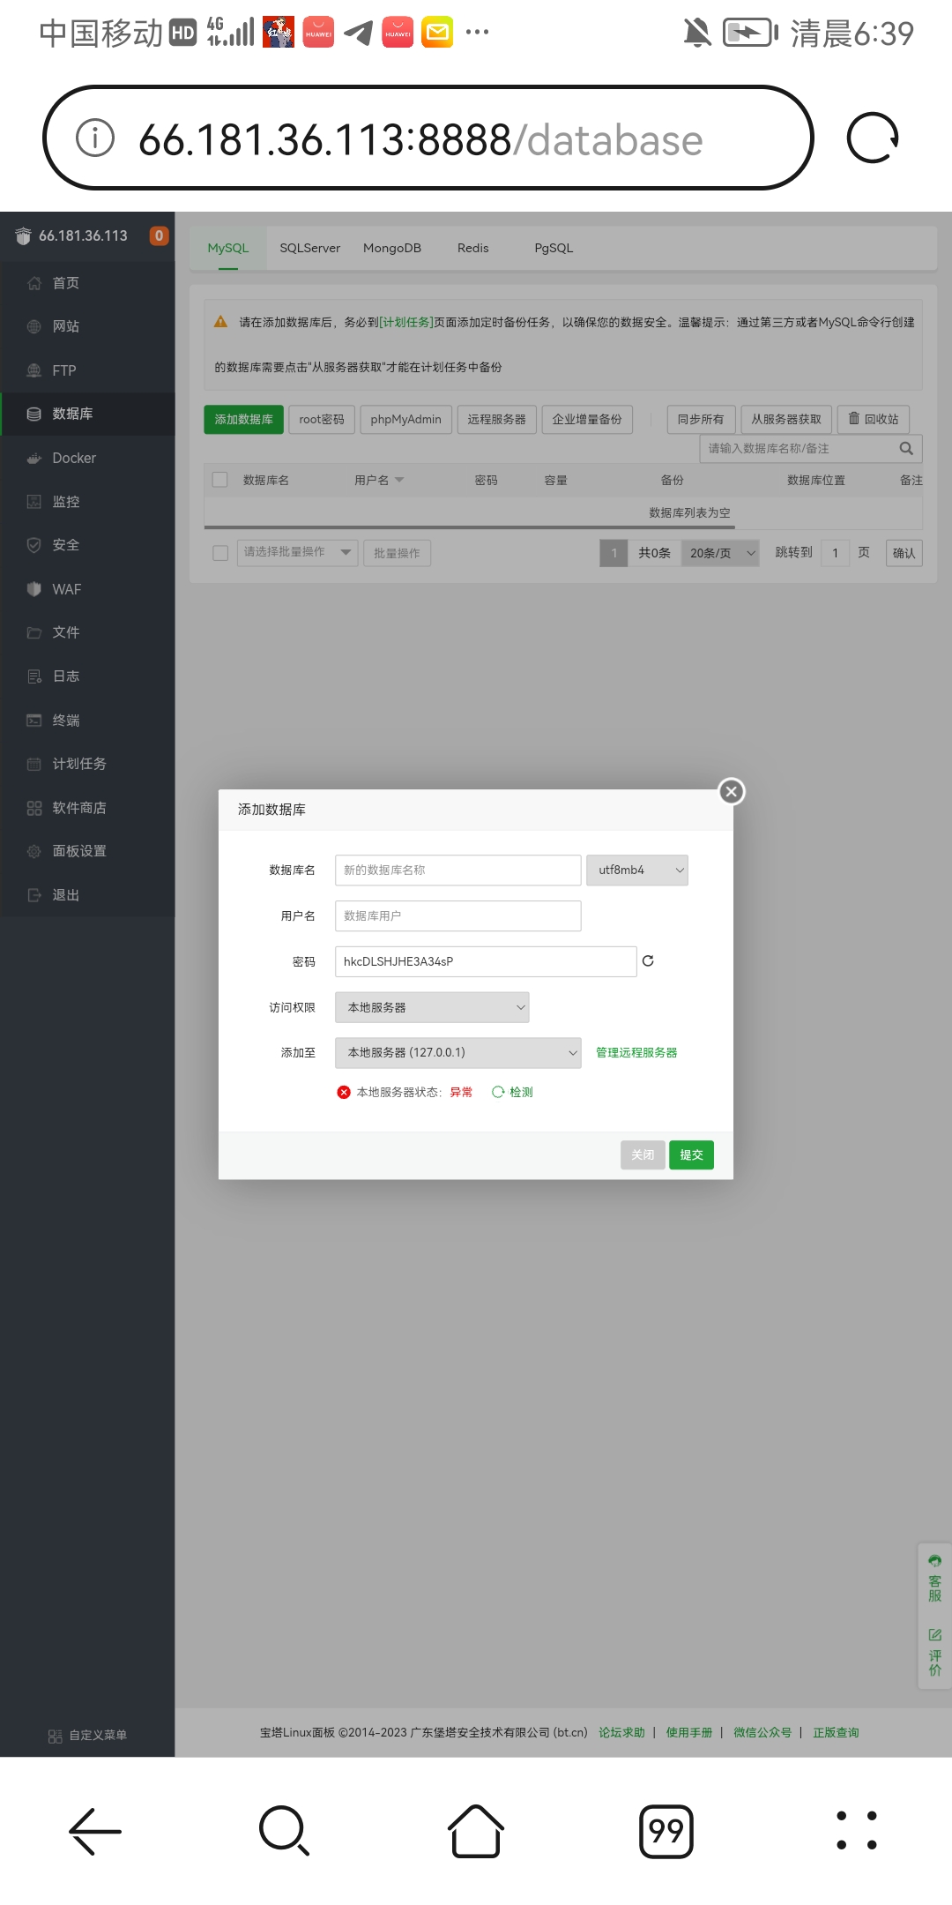The width and height of the screenshot is (952, 1905).
Task: Click the 检测 link to check server
Action: (513, 1092)
